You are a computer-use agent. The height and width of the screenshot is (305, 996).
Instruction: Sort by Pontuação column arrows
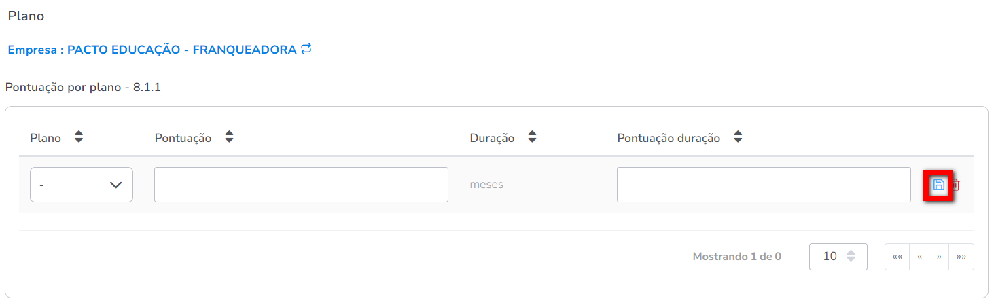click(229, 138)
